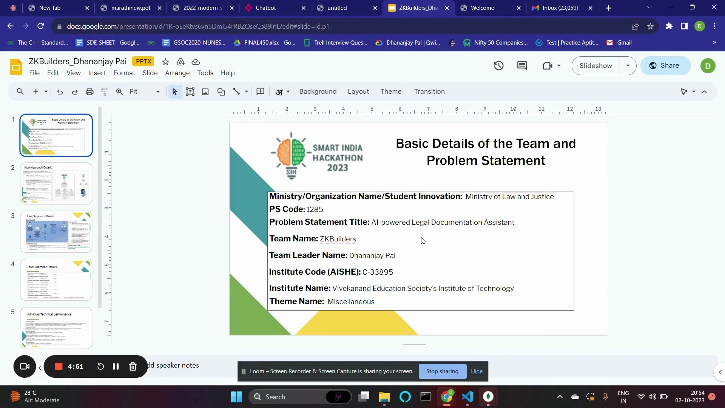
Task: Bookmark this tab with star icon
Action: 650,26
